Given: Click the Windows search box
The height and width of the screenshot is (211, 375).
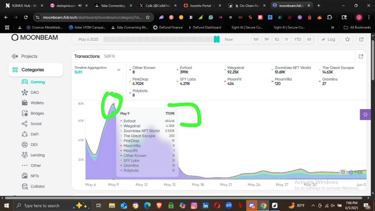Looking at the screenshot, I should point(52,205).
